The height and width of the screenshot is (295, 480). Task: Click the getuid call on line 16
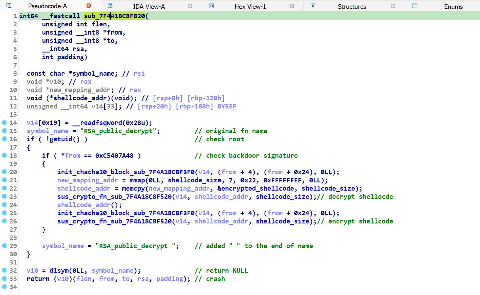pyautogui.click(x=61, y=139)
